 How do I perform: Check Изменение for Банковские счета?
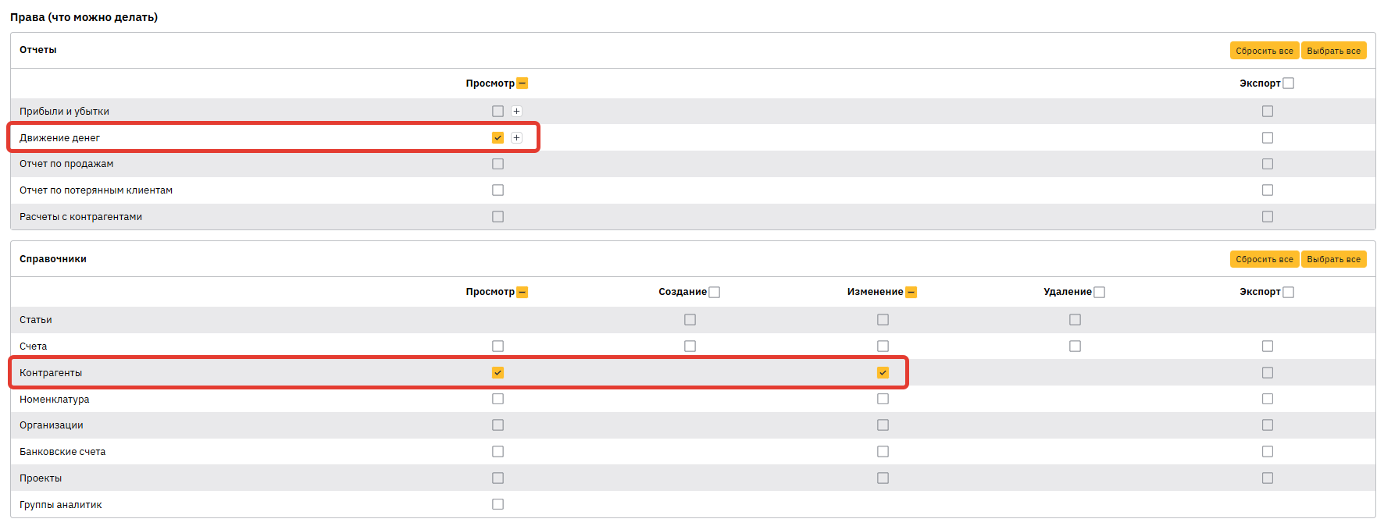883,452
